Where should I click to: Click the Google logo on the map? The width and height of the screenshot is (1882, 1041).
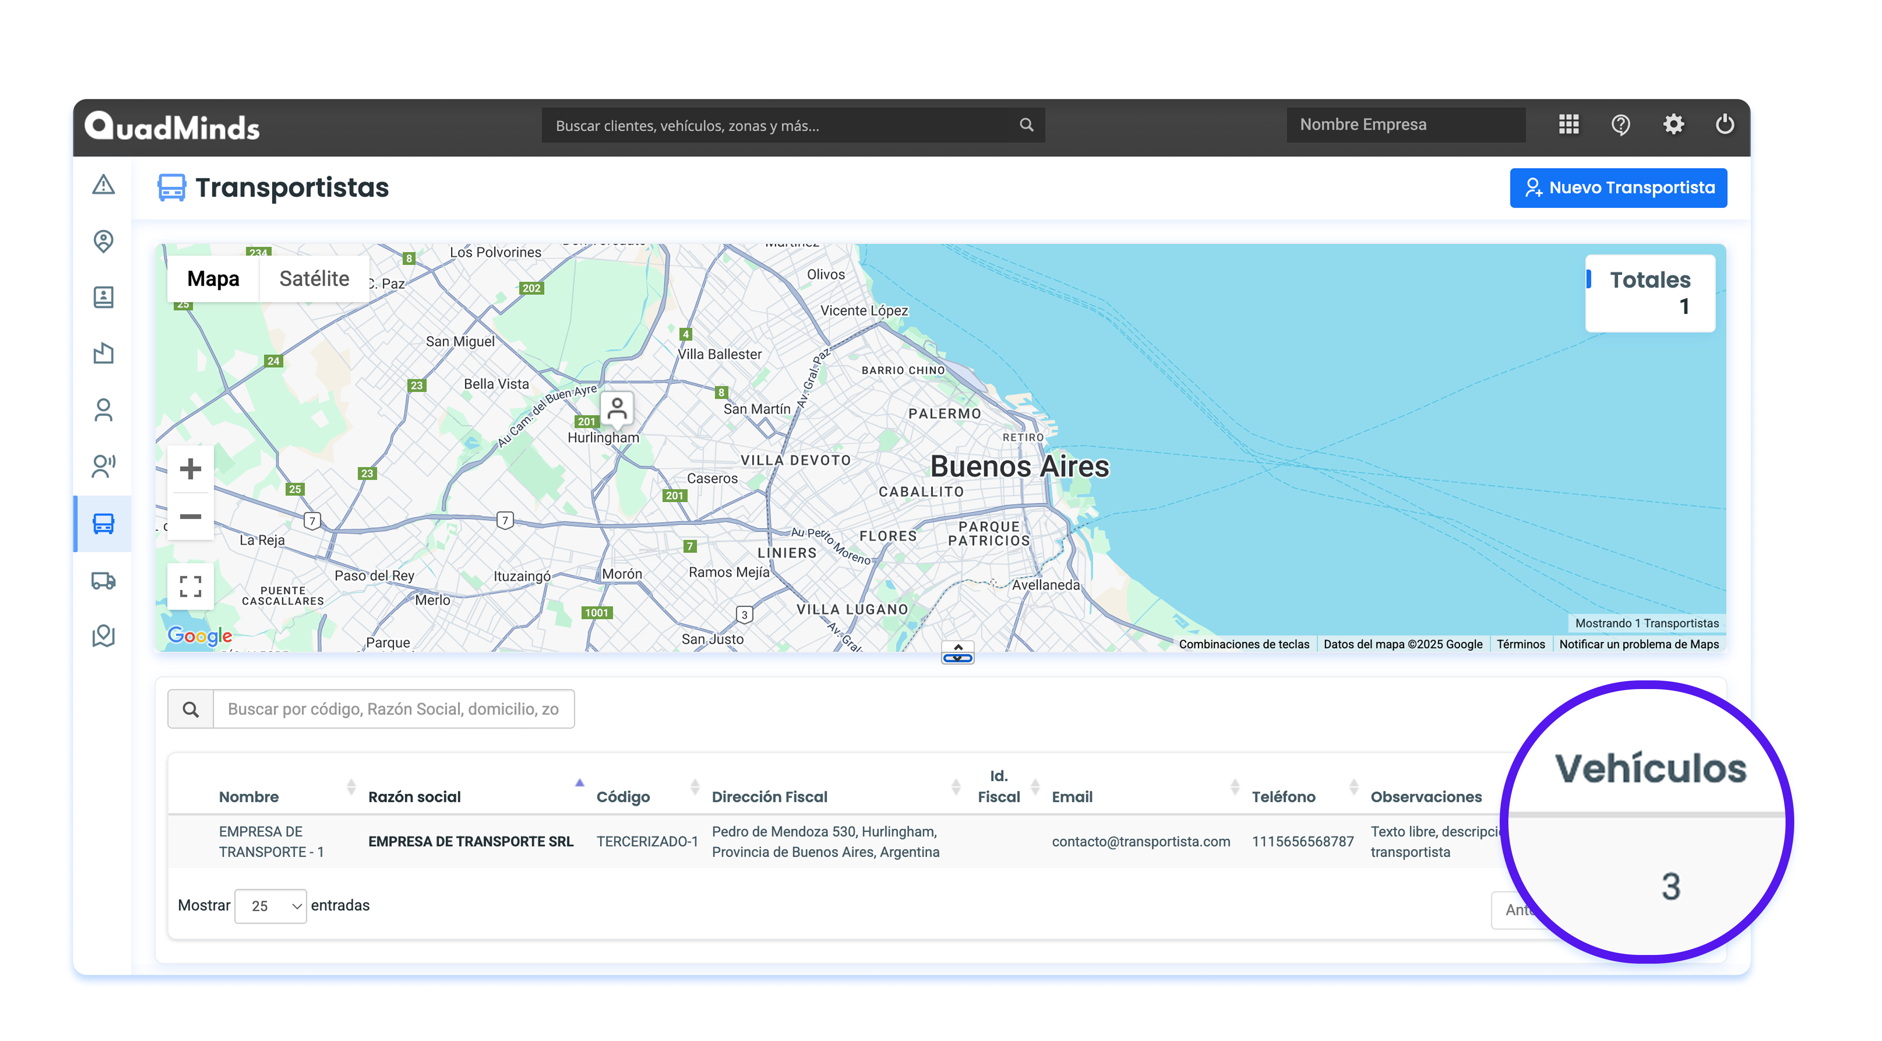tap(199, 637)
